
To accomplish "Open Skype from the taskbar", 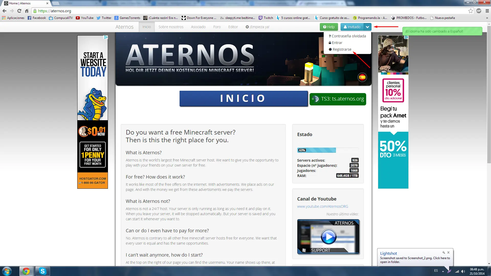I will coord(42,271).
